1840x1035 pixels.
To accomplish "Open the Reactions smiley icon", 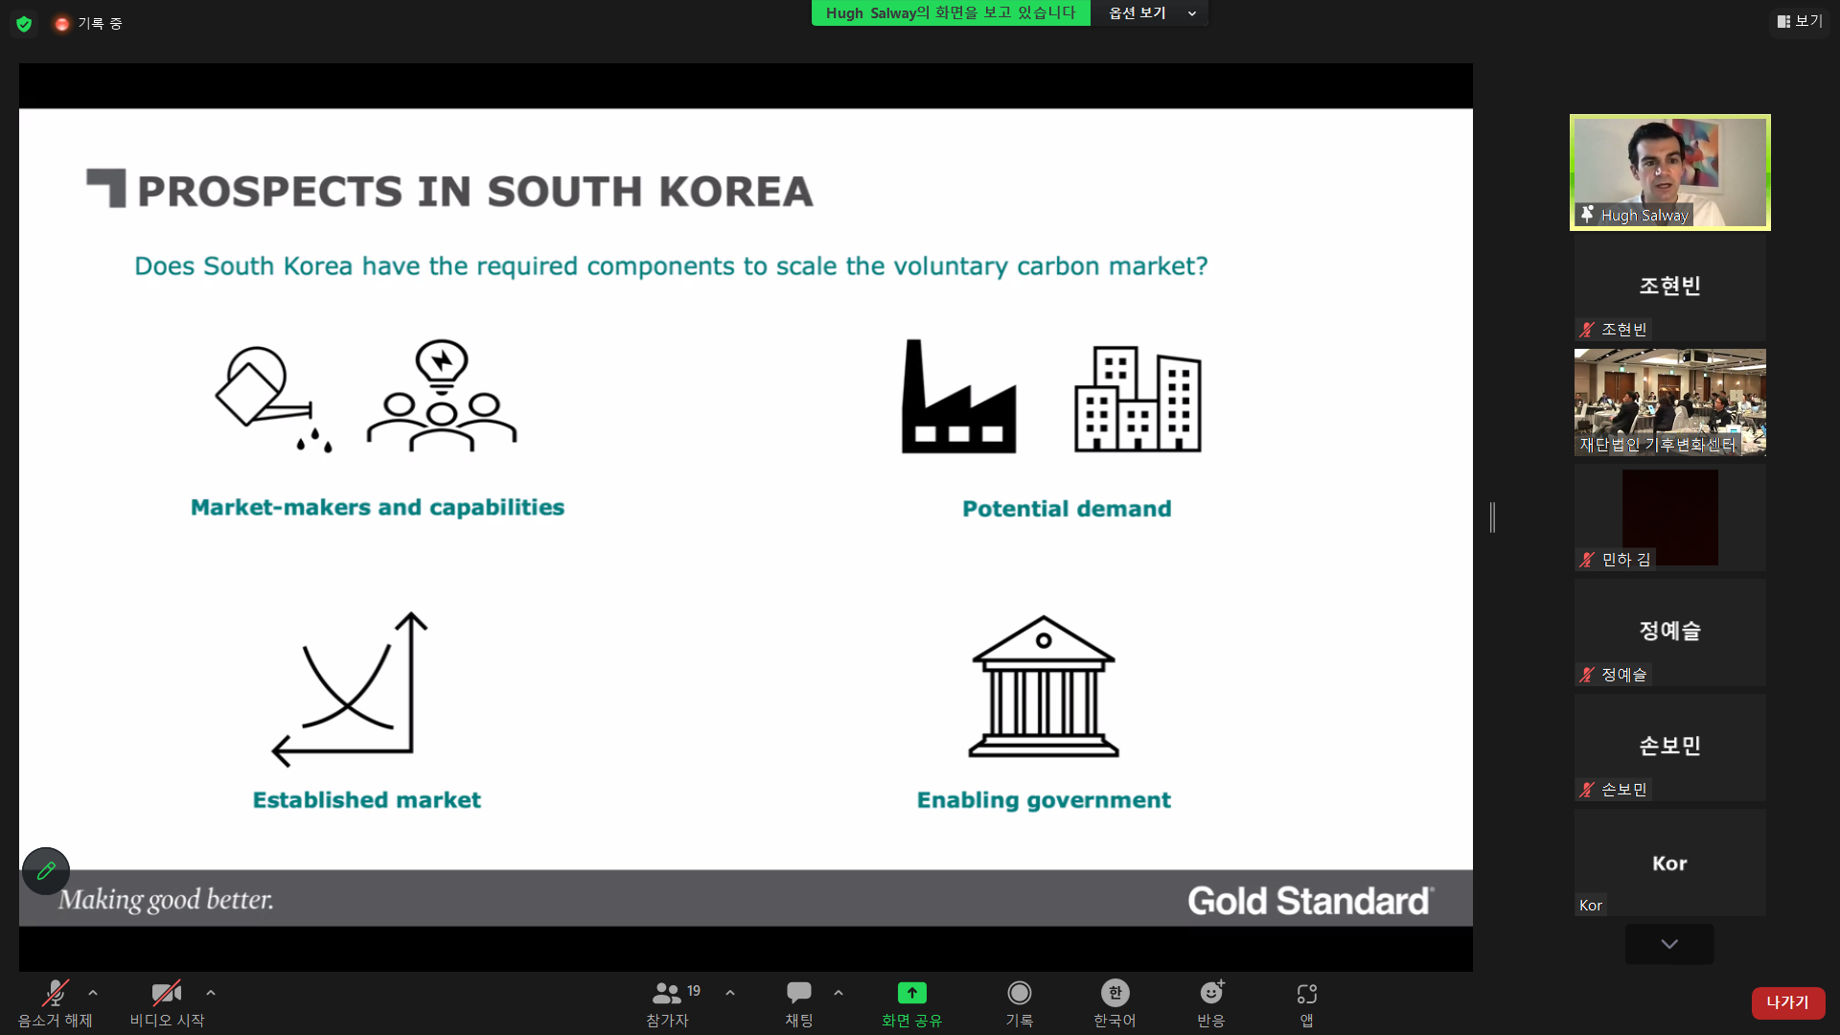I will (x=1211, y=993).
